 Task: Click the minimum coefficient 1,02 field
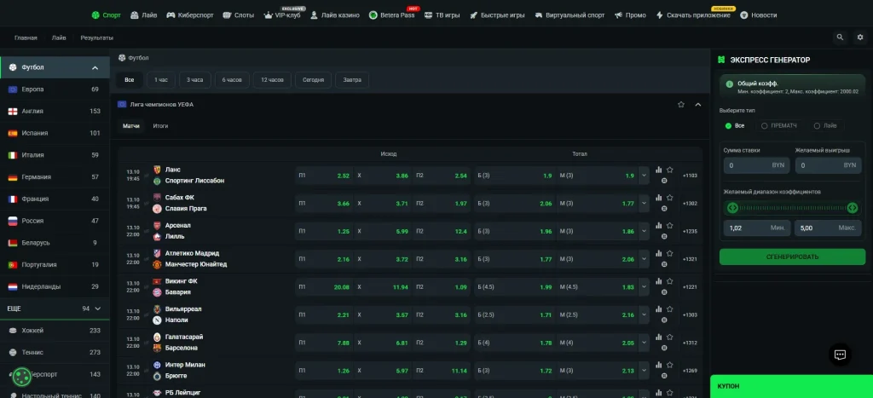757,228
